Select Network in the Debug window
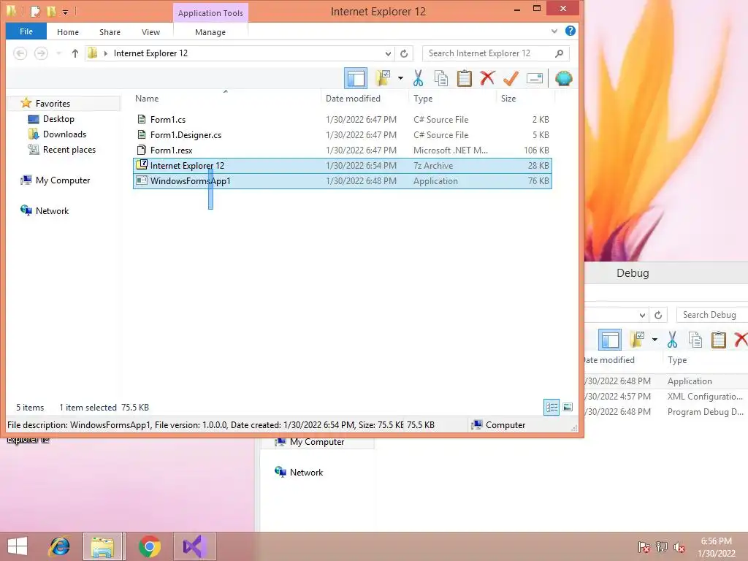 point(306,473)
